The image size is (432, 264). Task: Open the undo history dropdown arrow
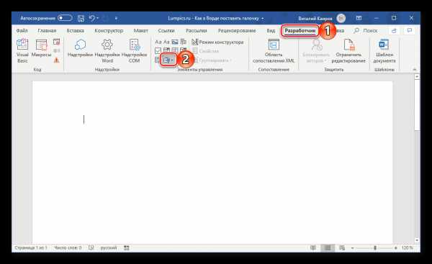(97, 18)
